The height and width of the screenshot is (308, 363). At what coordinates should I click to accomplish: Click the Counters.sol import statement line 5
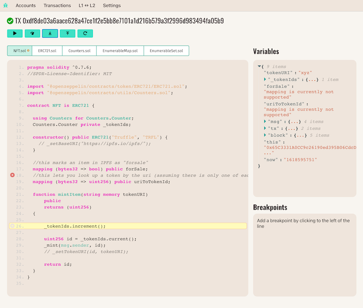100,92
